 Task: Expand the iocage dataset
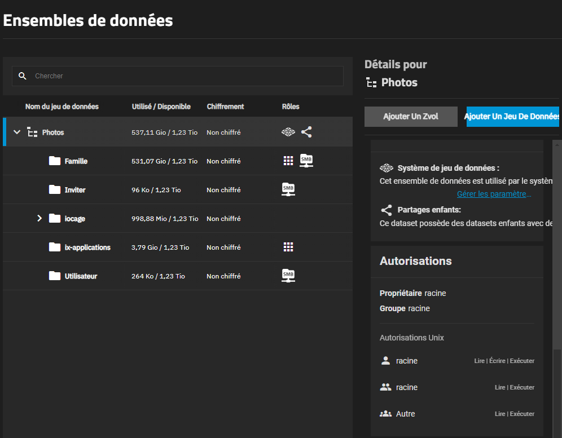pos(39,218)
